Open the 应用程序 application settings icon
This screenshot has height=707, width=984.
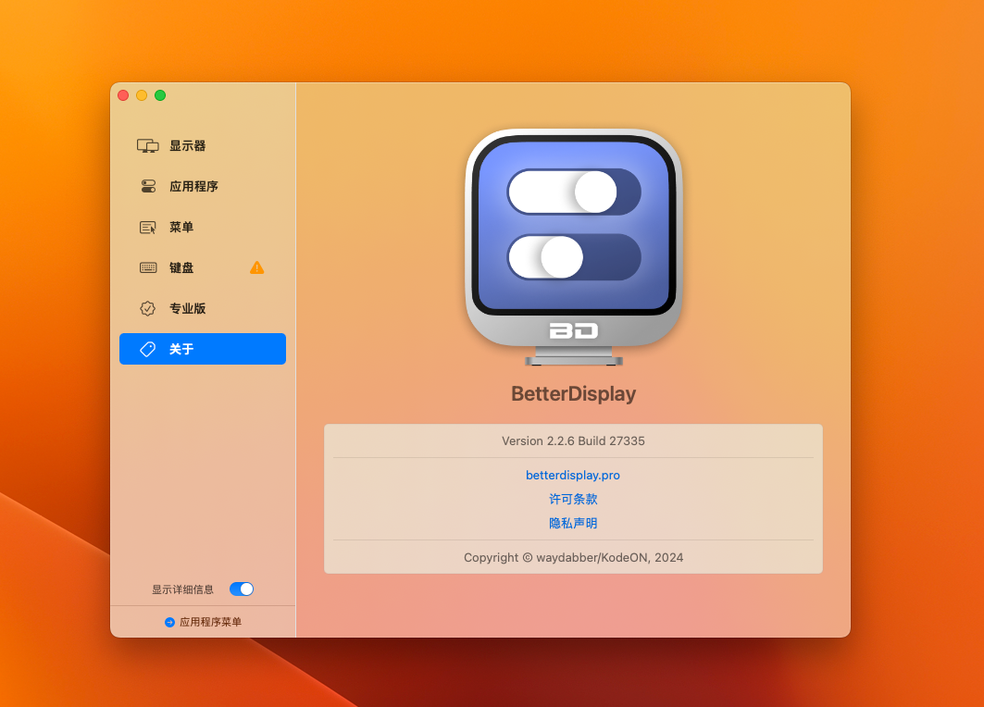(x=147, y=186)
